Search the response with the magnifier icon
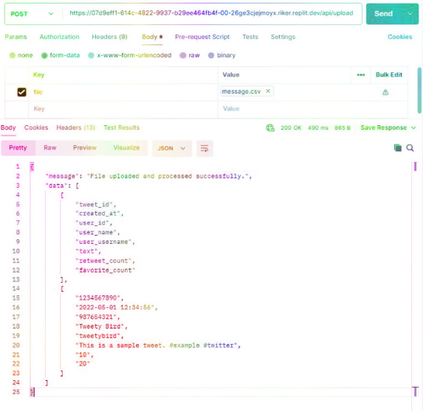 [x=410, y=148]
